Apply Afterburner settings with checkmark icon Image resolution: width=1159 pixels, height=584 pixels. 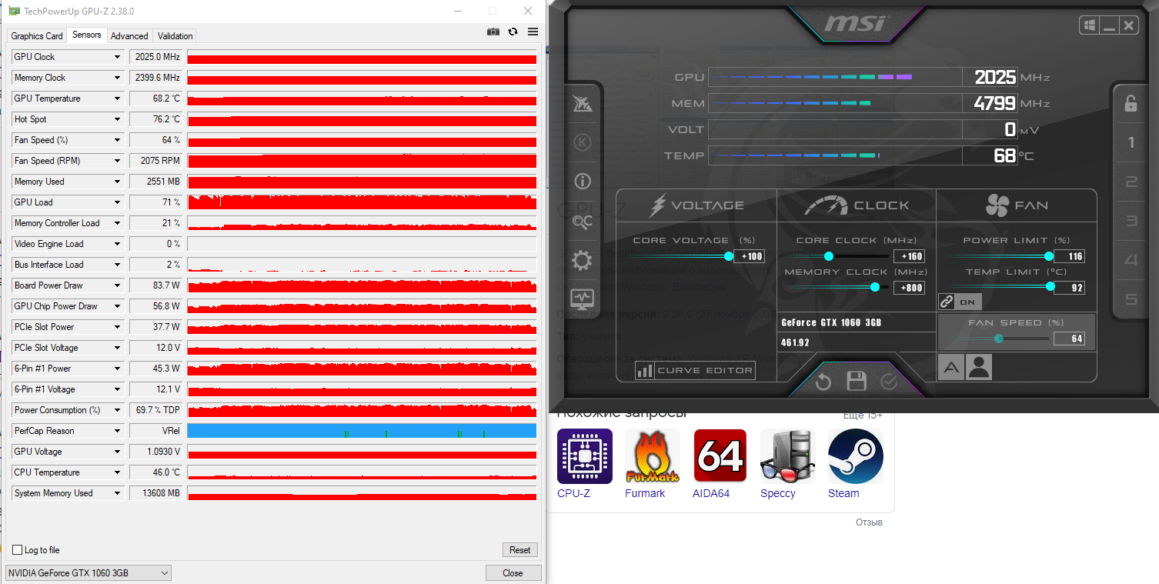click(890, 382)
